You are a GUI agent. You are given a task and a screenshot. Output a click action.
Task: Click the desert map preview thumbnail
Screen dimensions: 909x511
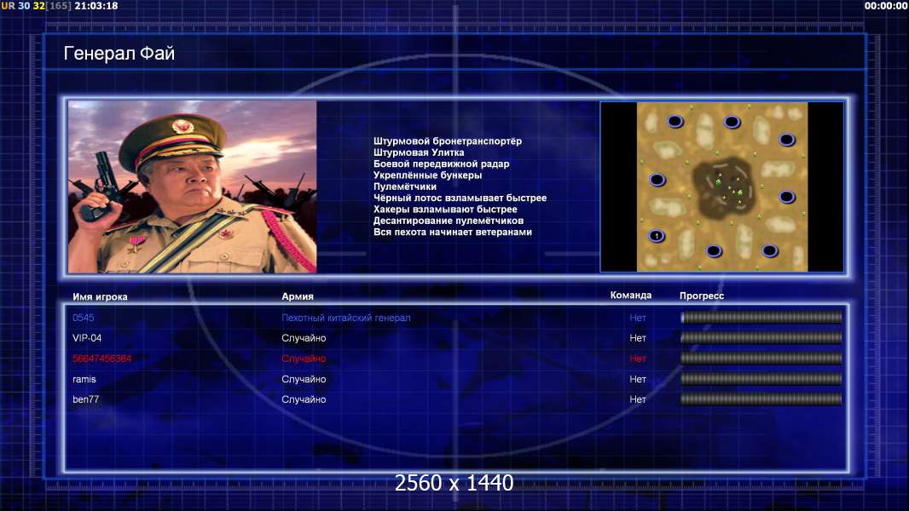click(721, 187)
